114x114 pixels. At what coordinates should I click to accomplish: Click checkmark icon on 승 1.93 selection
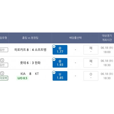(54, 60)
